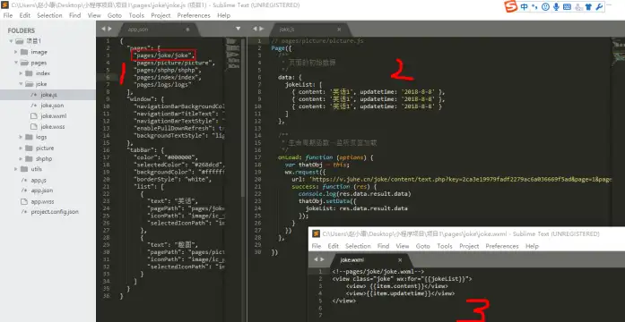Click the Sogou input method logo icon
The image size is (625, 322).
click(510, 7)
